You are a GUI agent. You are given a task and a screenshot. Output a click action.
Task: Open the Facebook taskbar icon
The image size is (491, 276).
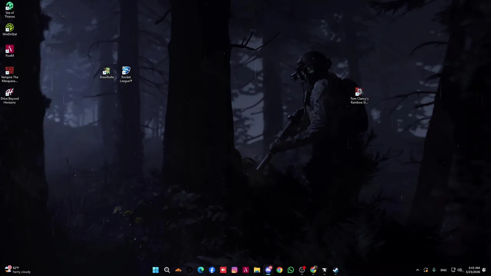212,270
